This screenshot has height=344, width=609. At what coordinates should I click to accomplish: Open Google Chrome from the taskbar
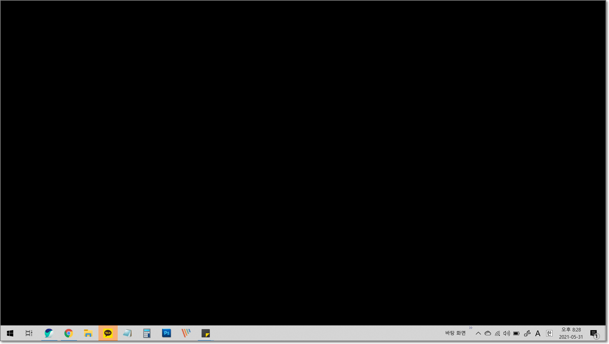(x=68, y=333)
